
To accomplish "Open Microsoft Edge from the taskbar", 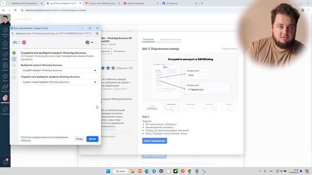I will (x=147, y=171).
